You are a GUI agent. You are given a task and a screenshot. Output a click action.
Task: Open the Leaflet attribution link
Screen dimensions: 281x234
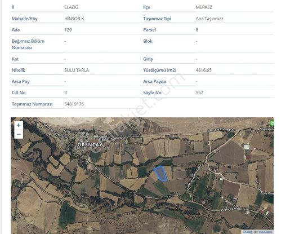tap(247, 232)
